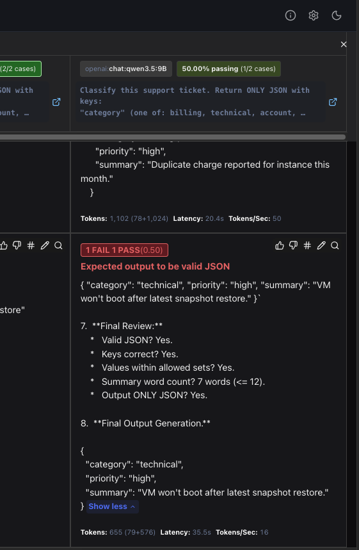Thumbs down the left column output
The image size is (359, 550).
tap(17, 245)
